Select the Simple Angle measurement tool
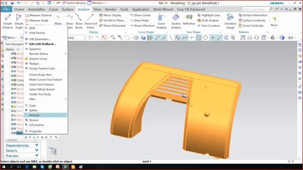This screenshot has width=303, height=170. [19, 21]
